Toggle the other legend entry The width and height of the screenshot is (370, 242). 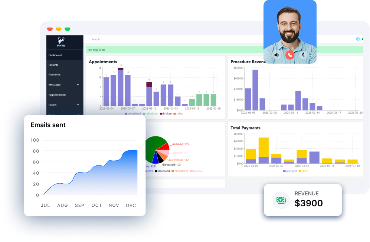point(178,114)
